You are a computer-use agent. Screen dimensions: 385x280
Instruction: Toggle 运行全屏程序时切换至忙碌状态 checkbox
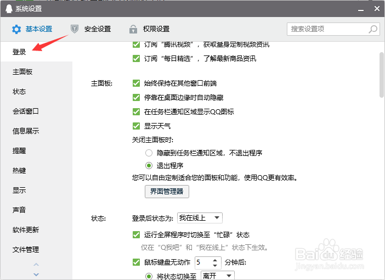pos(136,235)
